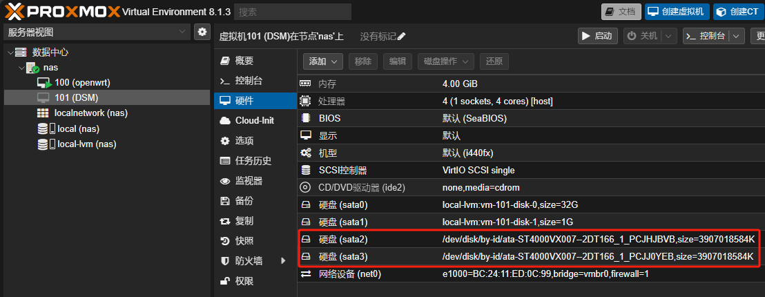Open the 监视器 monitor tab

tap(255, 181)
